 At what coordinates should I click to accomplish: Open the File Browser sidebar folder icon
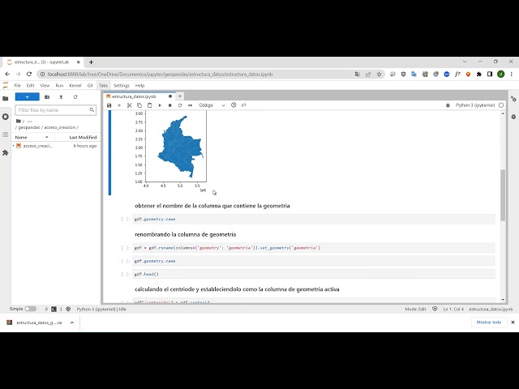[x=6, y=99]
